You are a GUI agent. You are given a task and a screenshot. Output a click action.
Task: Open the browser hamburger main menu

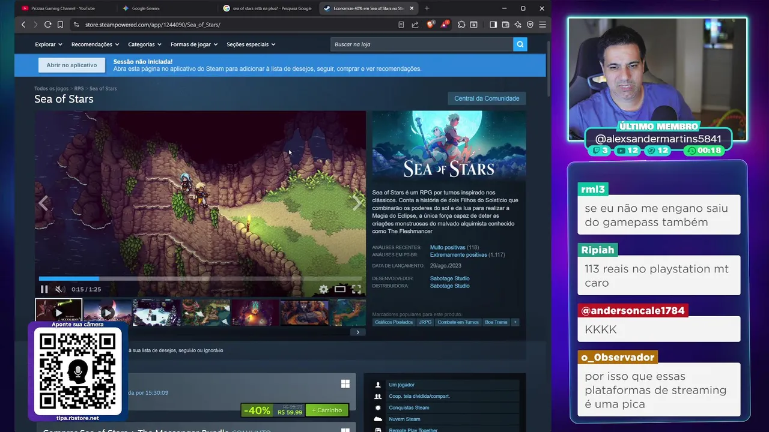pyautogui.click(x=542, y=25)
